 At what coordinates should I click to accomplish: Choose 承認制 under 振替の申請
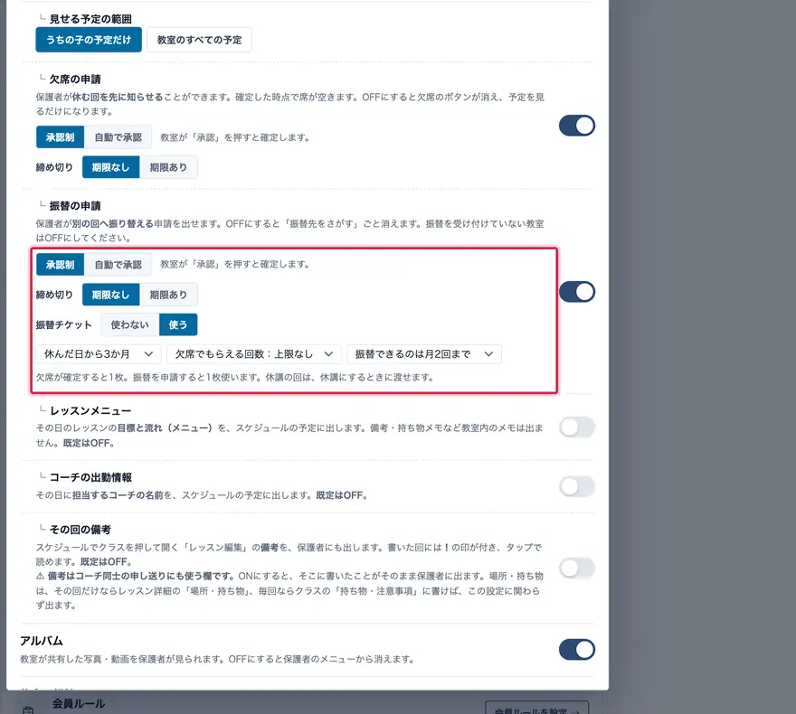click(x=60, y=264)
